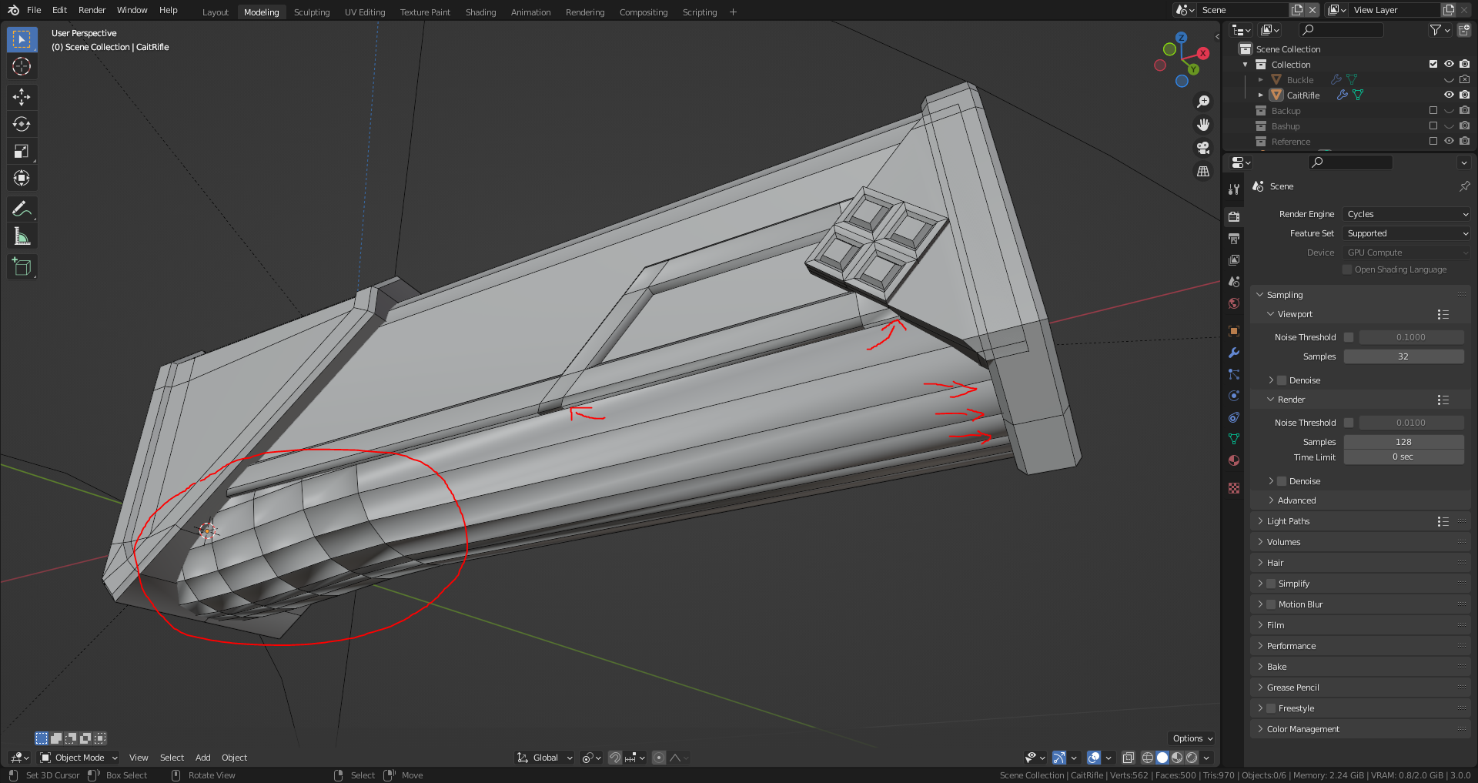Activate the 3D Cursor tool
This screenshot has height=783, width=1478.
22,67
